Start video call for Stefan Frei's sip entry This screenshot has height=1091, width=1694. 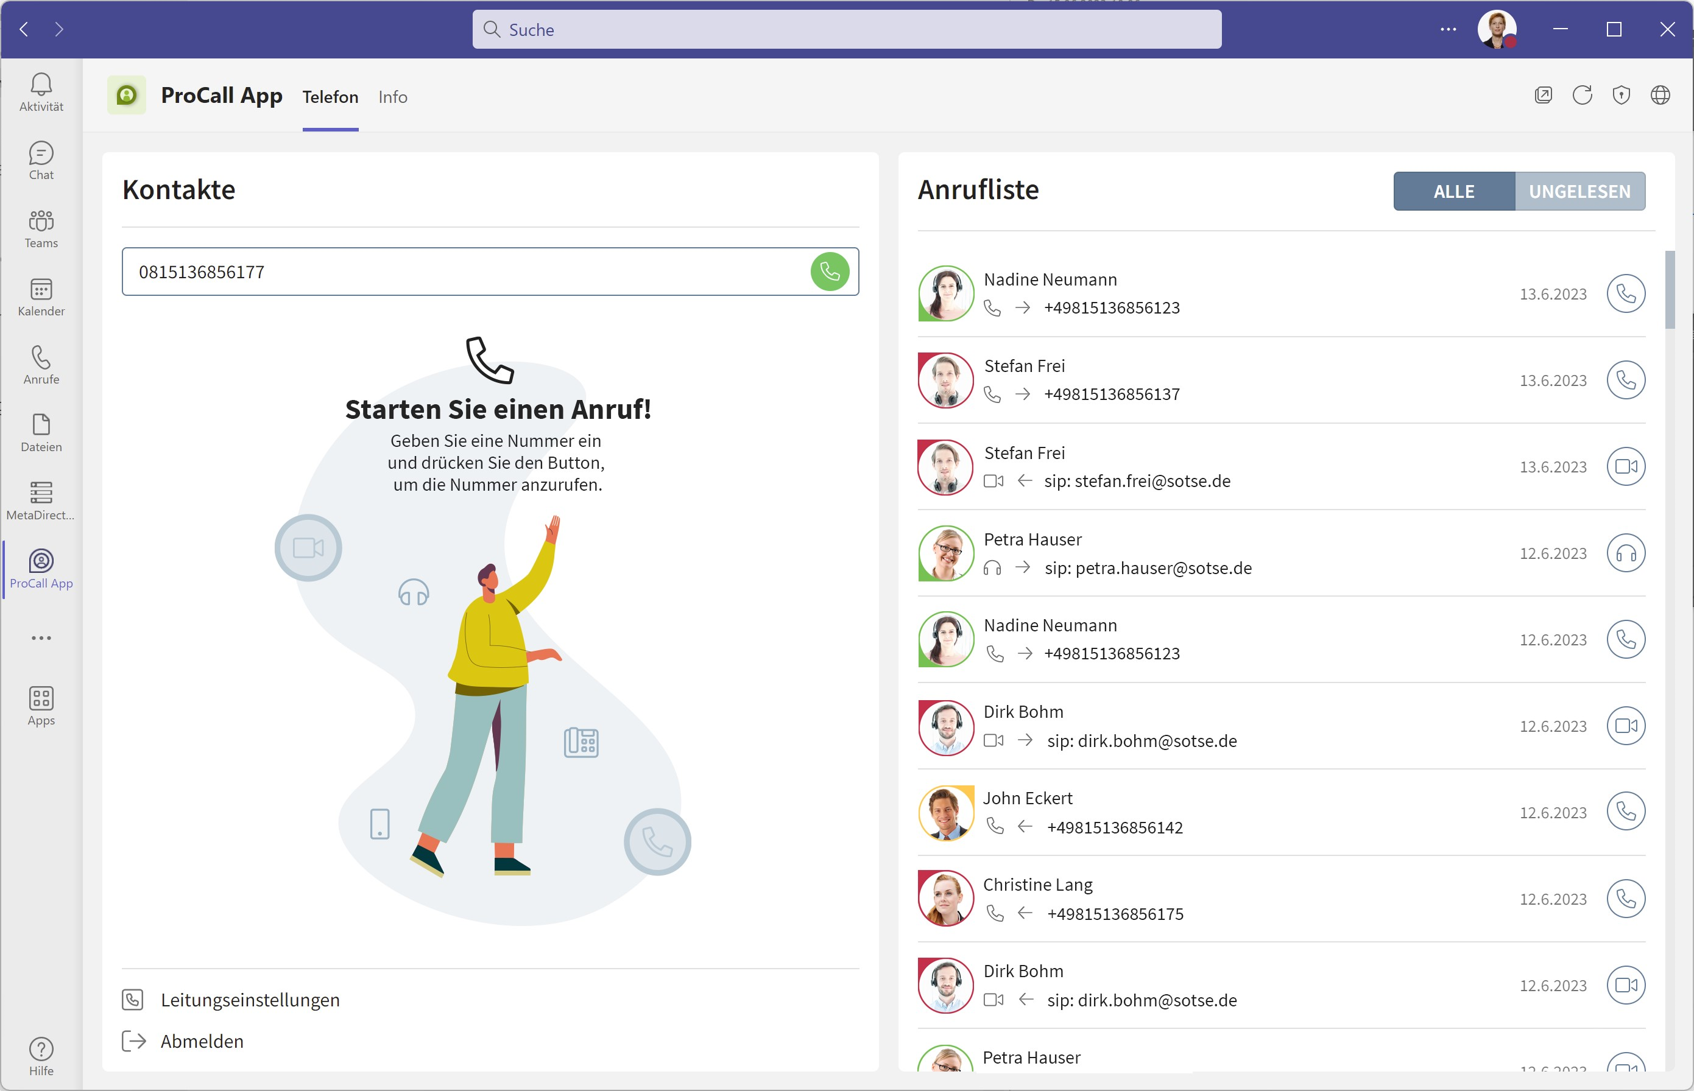(x=1625, y=467)
